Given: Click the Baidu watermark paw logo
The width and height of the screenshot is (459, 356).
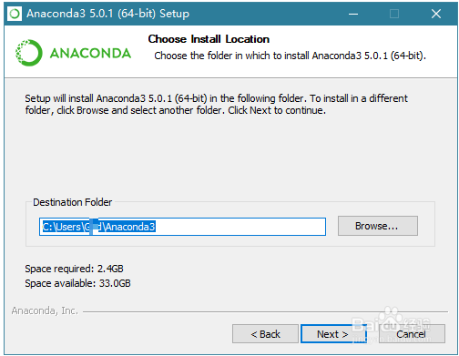Looking at the screenshot, I should click(391, 316).
